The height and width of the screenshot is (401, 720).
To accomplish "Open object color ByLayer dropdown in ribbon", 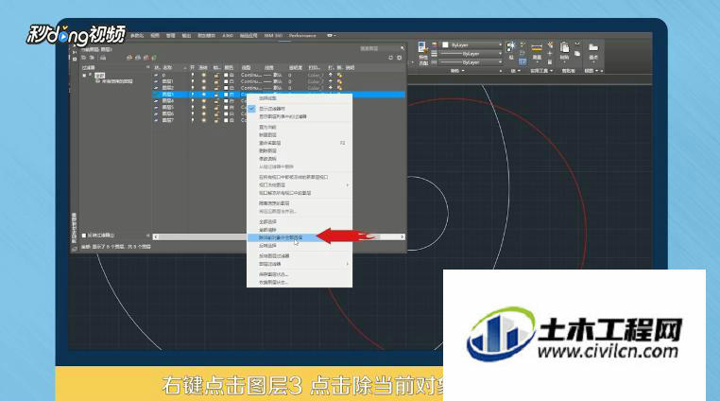I will (471, 45).
